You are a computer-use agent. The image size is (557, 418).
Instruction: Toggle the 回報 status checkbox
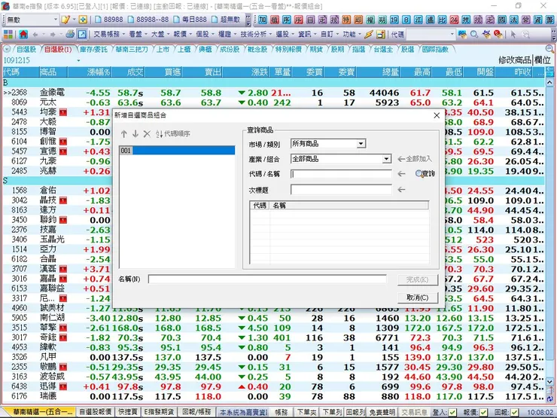(x=513, y=412)
